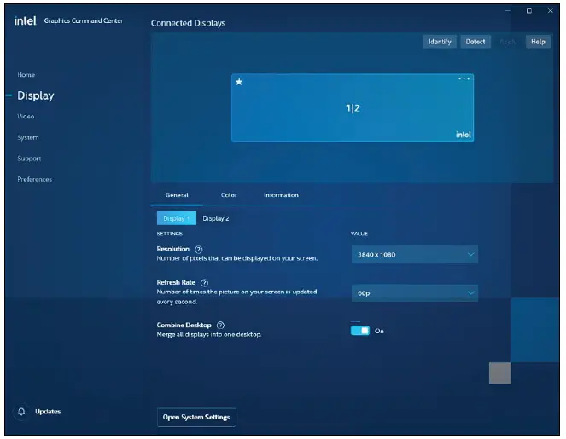This screenshot has width=566, height=439.
Task: Switch to the Information tab
Action: (281, 195)
